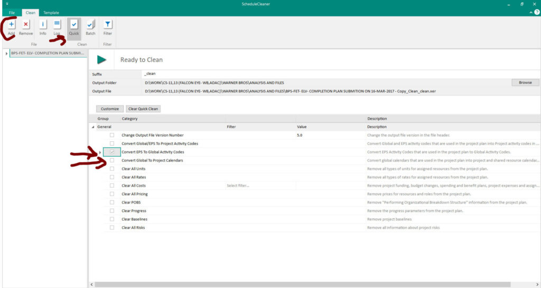Collapse the ribbon using the top-right chevron
Screen dimensions: 541x288
tap(530, 13)
